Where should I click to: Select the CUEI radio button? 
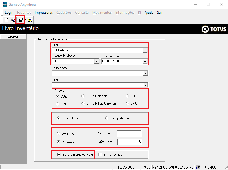click(127, 96)
